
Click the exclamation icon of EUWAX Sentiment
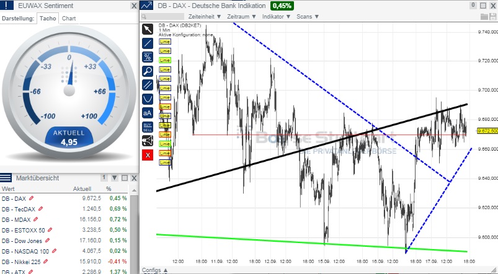[7, 6]
